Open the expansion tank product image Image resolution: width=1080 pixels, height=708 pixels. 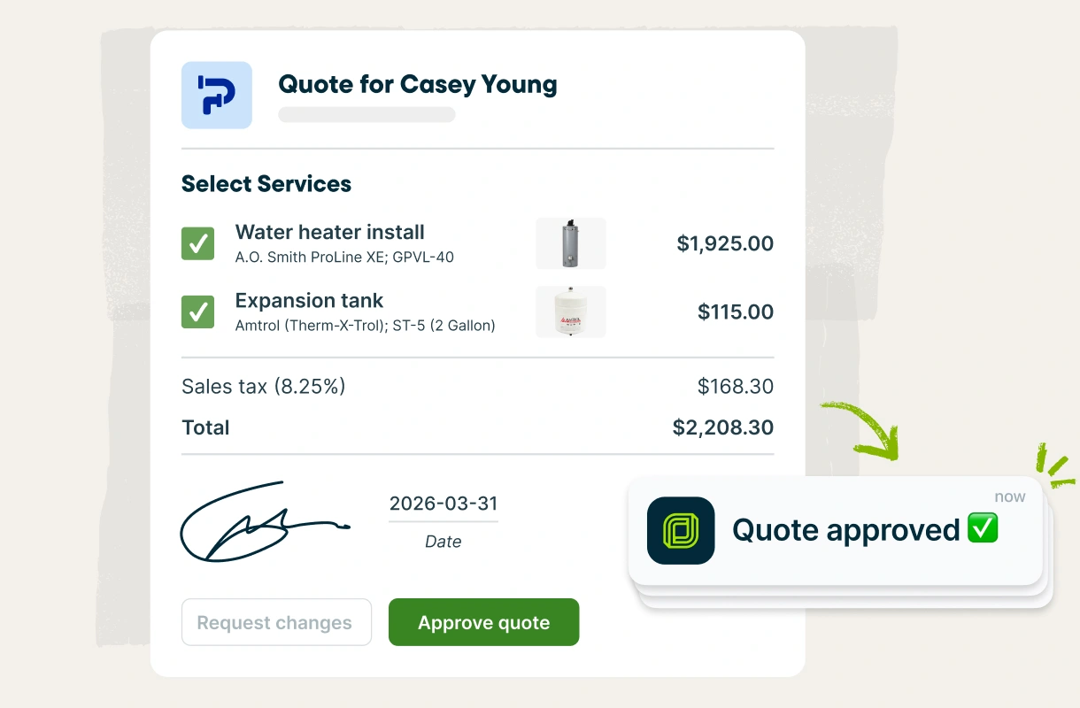click(x=570, y=312)
